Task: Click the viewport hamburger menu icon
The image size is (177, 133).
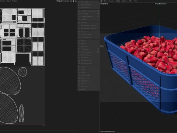Action: (x=101, y=1)
